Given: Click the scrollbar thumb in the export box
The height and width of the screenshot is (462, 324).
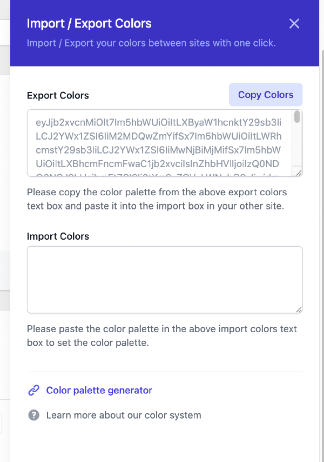Looking at the screenshot, I should click(x=297, y=116).
